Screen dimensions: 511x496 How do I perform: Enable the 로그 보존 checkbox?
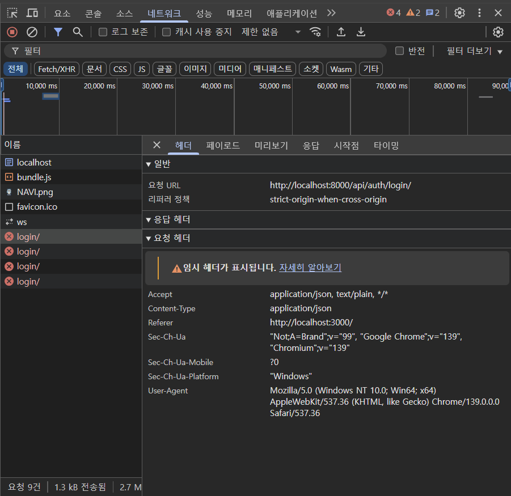point(103,32)
